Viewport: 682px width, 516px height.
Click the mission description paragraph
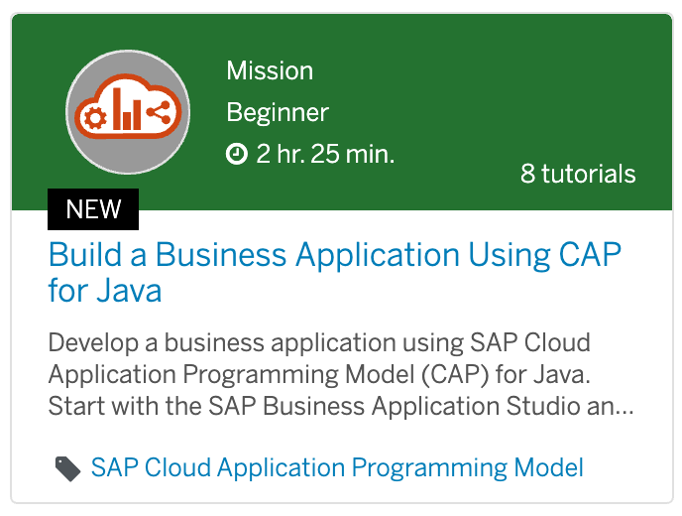click(341, 374)
